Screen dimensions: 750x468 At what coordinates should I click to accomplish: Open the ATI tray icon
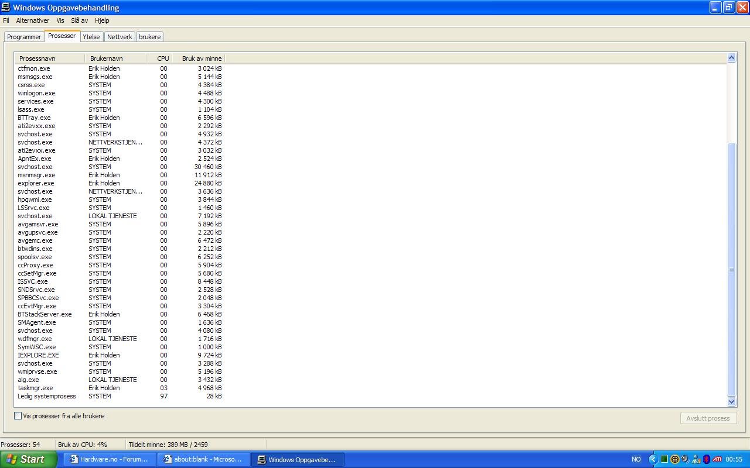(x=717, y=459)
